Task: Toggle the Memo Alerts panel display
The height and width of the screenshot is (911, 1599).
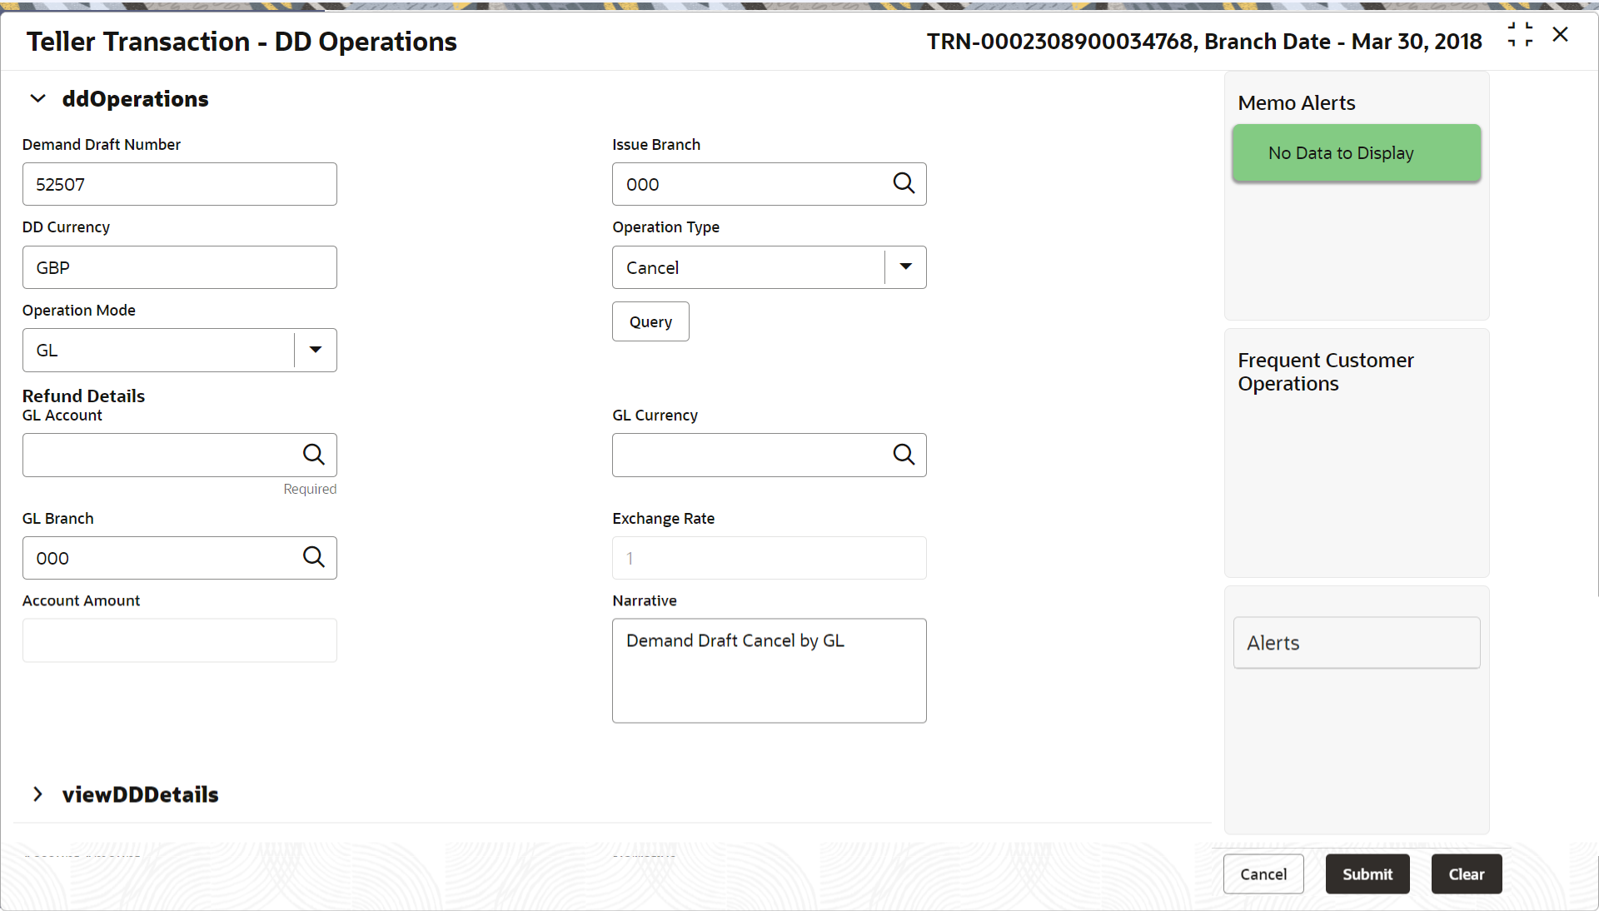Action: (1297, 102)
